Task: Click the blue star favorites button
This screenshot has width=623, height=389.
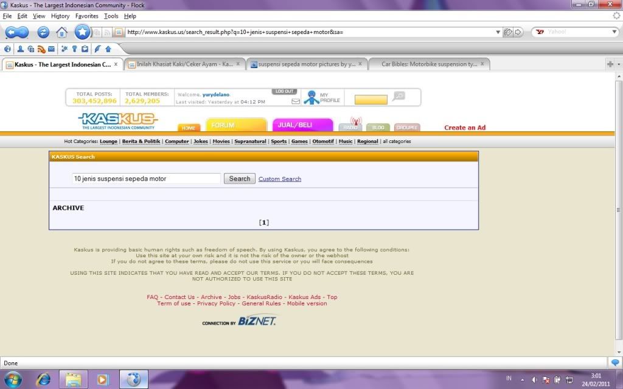Action: click(82, 32)
